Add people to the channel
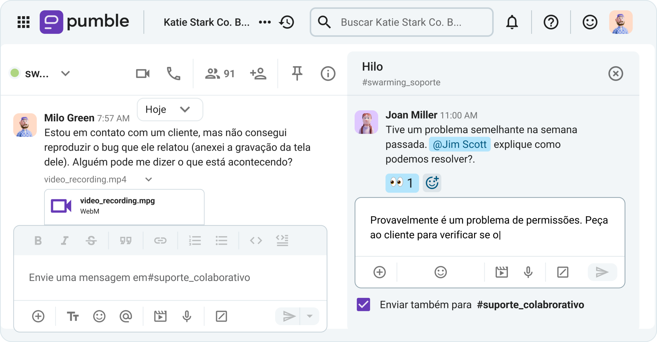This screenshot has width=657, height=342. 258,74
